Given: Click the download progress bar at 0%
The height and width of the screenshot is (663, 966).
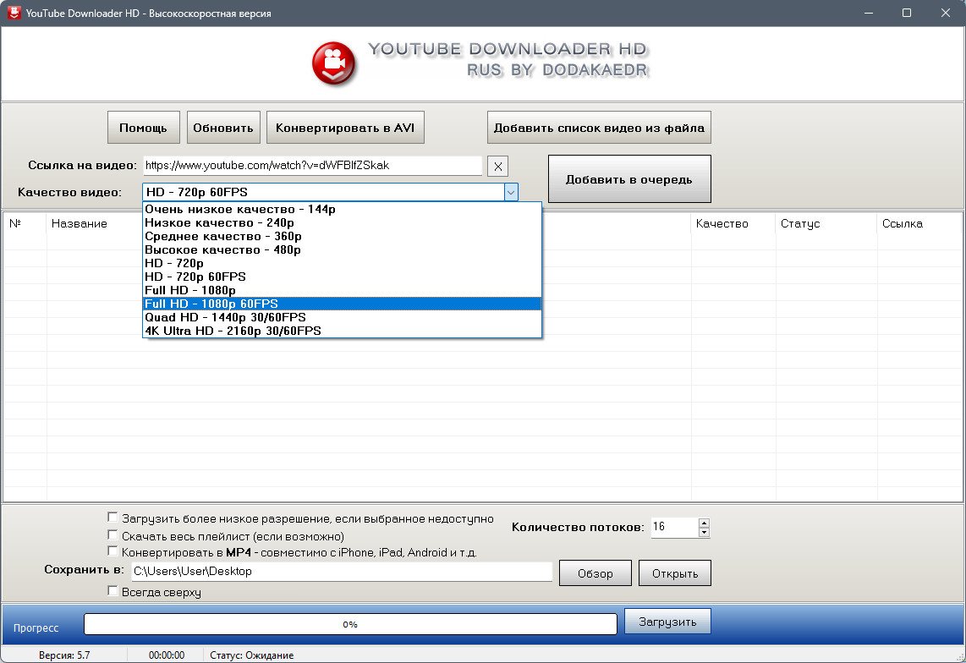Looking at the screenshot, I should coord(350,624).
